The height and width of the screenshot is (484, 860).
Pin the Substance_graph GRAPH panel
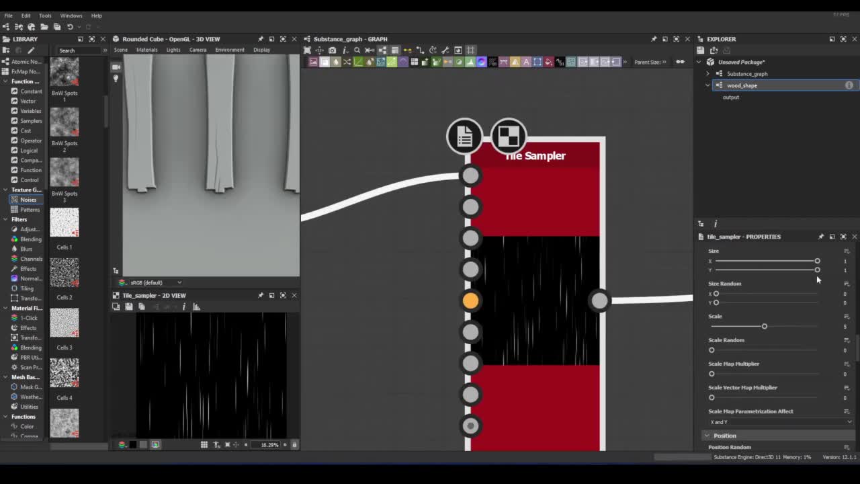(654, 39)
